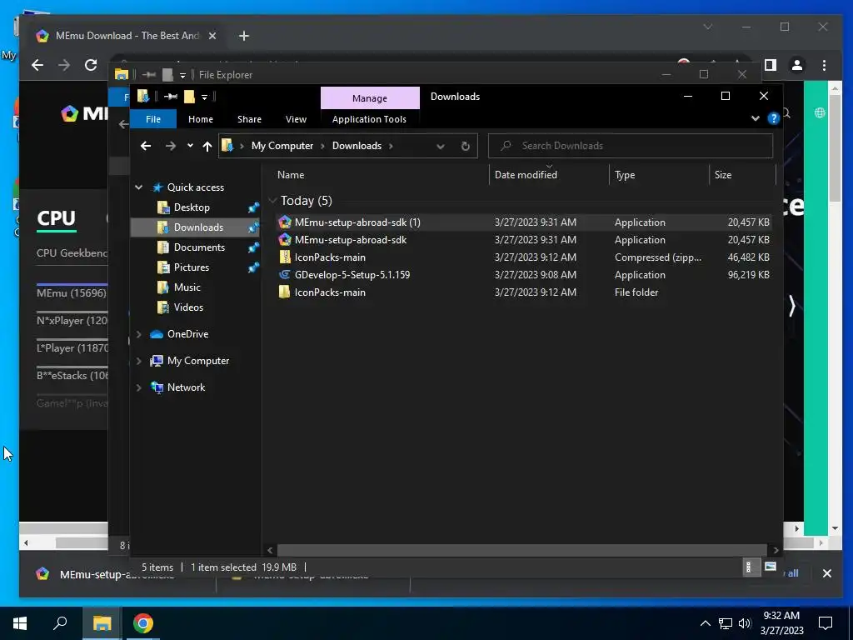
Task: Collapse the Quick access tree node
Action: [x=139, y=187]
